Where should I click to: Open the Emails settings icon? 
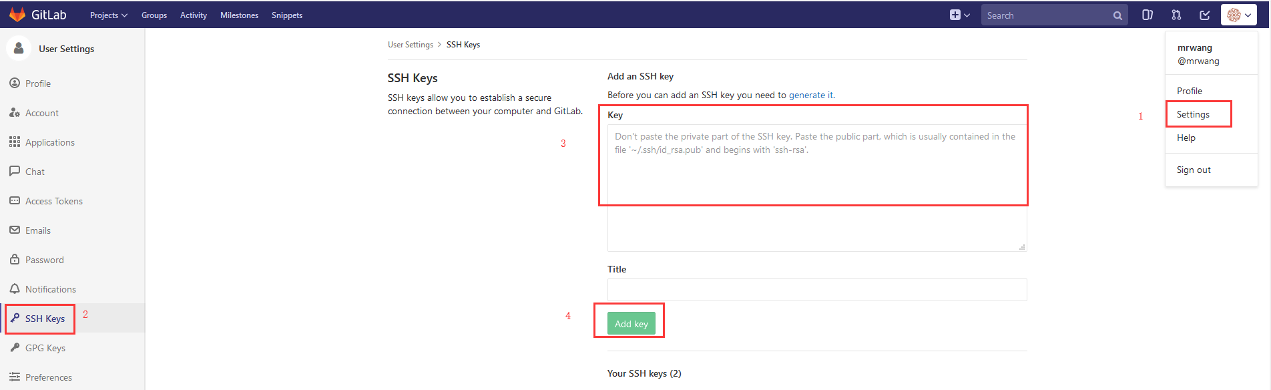click(16, 230)
